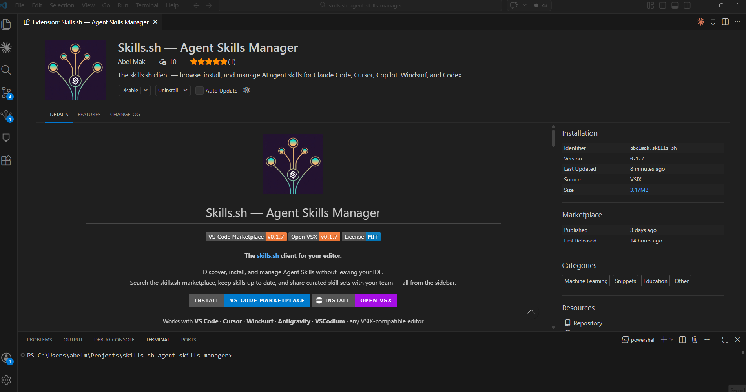
Task: Open new terminal profile dropdown chevron
Action: (x=671, y=340)
